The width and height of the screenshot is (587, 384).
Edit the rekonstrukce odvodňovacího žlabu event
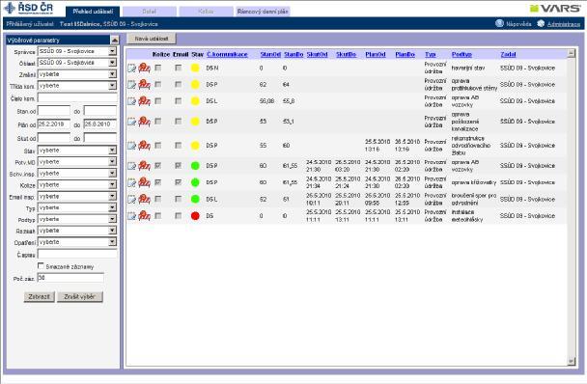coord(131,146)
